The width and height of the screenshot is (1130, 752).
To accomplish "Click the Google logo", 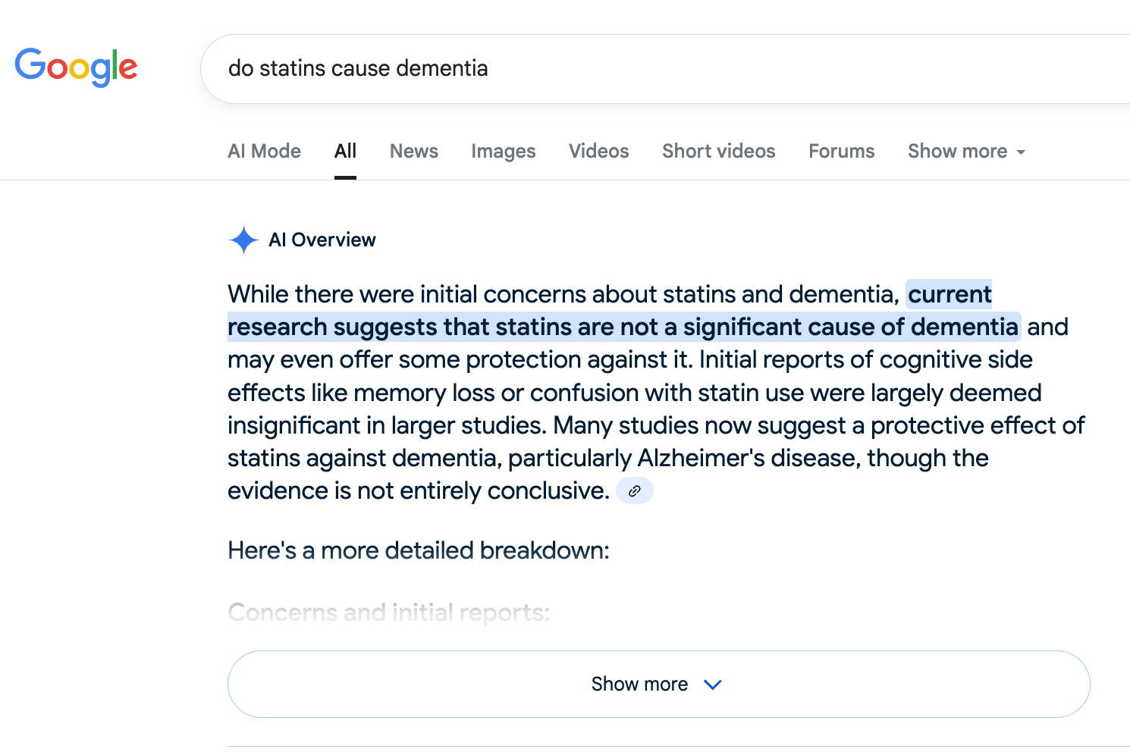I will (x=76, y=67).
